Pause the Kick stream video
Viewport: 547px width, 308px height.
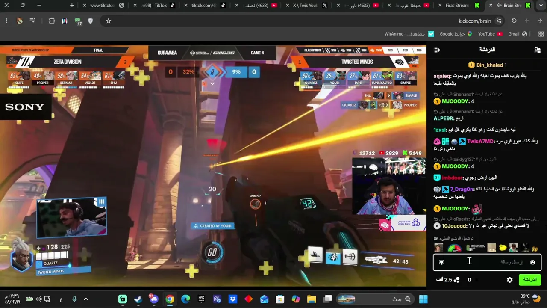point(213,166)
